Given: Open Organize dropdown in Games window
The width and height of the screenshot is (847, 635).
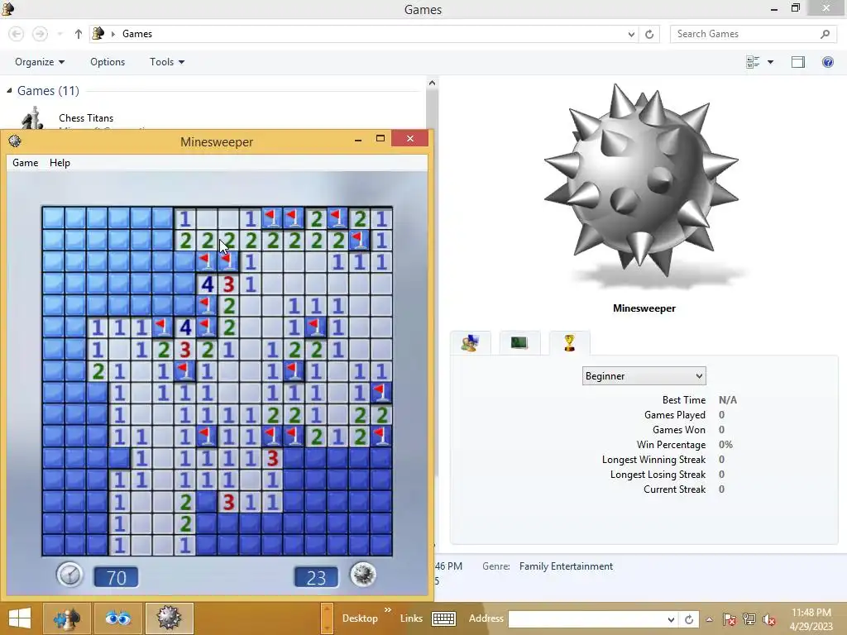Looking at the screenshot, I should [40, 62].
